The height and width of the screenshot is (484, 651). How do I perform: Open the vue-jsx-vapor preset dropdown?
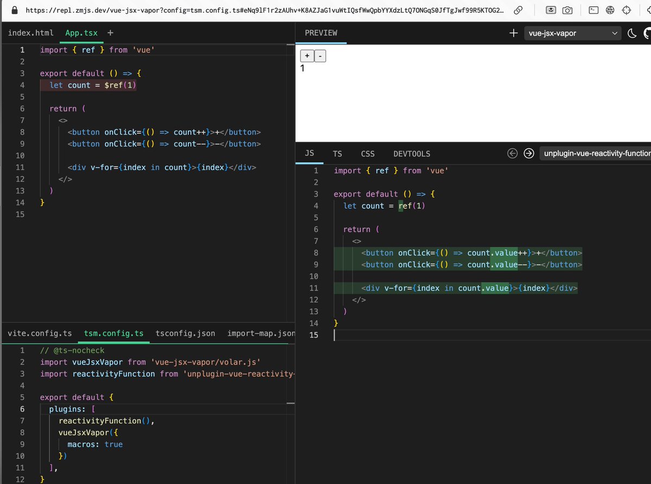click(x=573, y=33)
